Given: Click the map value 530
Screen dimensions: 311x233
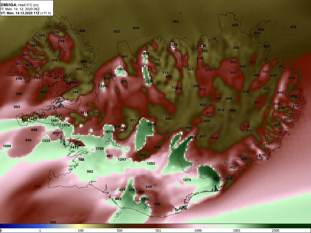Looking at the screenshot, I should [157, 204].
